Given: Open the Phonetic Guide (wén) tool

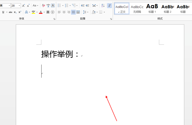Looking at the screenshot, I should coord(48,6).
